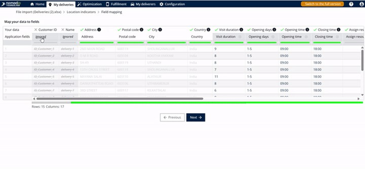Click the info icon beside Address
This screenshot has height=169, width=365.
pos(99,30)
